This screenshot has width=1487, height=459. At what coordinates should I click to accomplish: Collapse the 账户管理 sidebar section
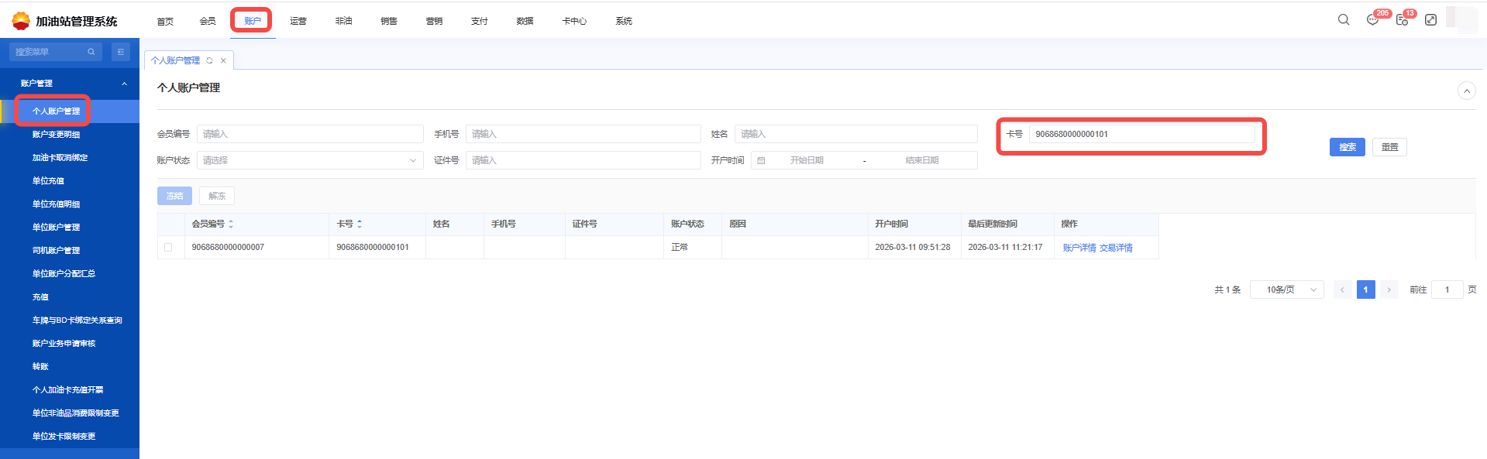124,84
